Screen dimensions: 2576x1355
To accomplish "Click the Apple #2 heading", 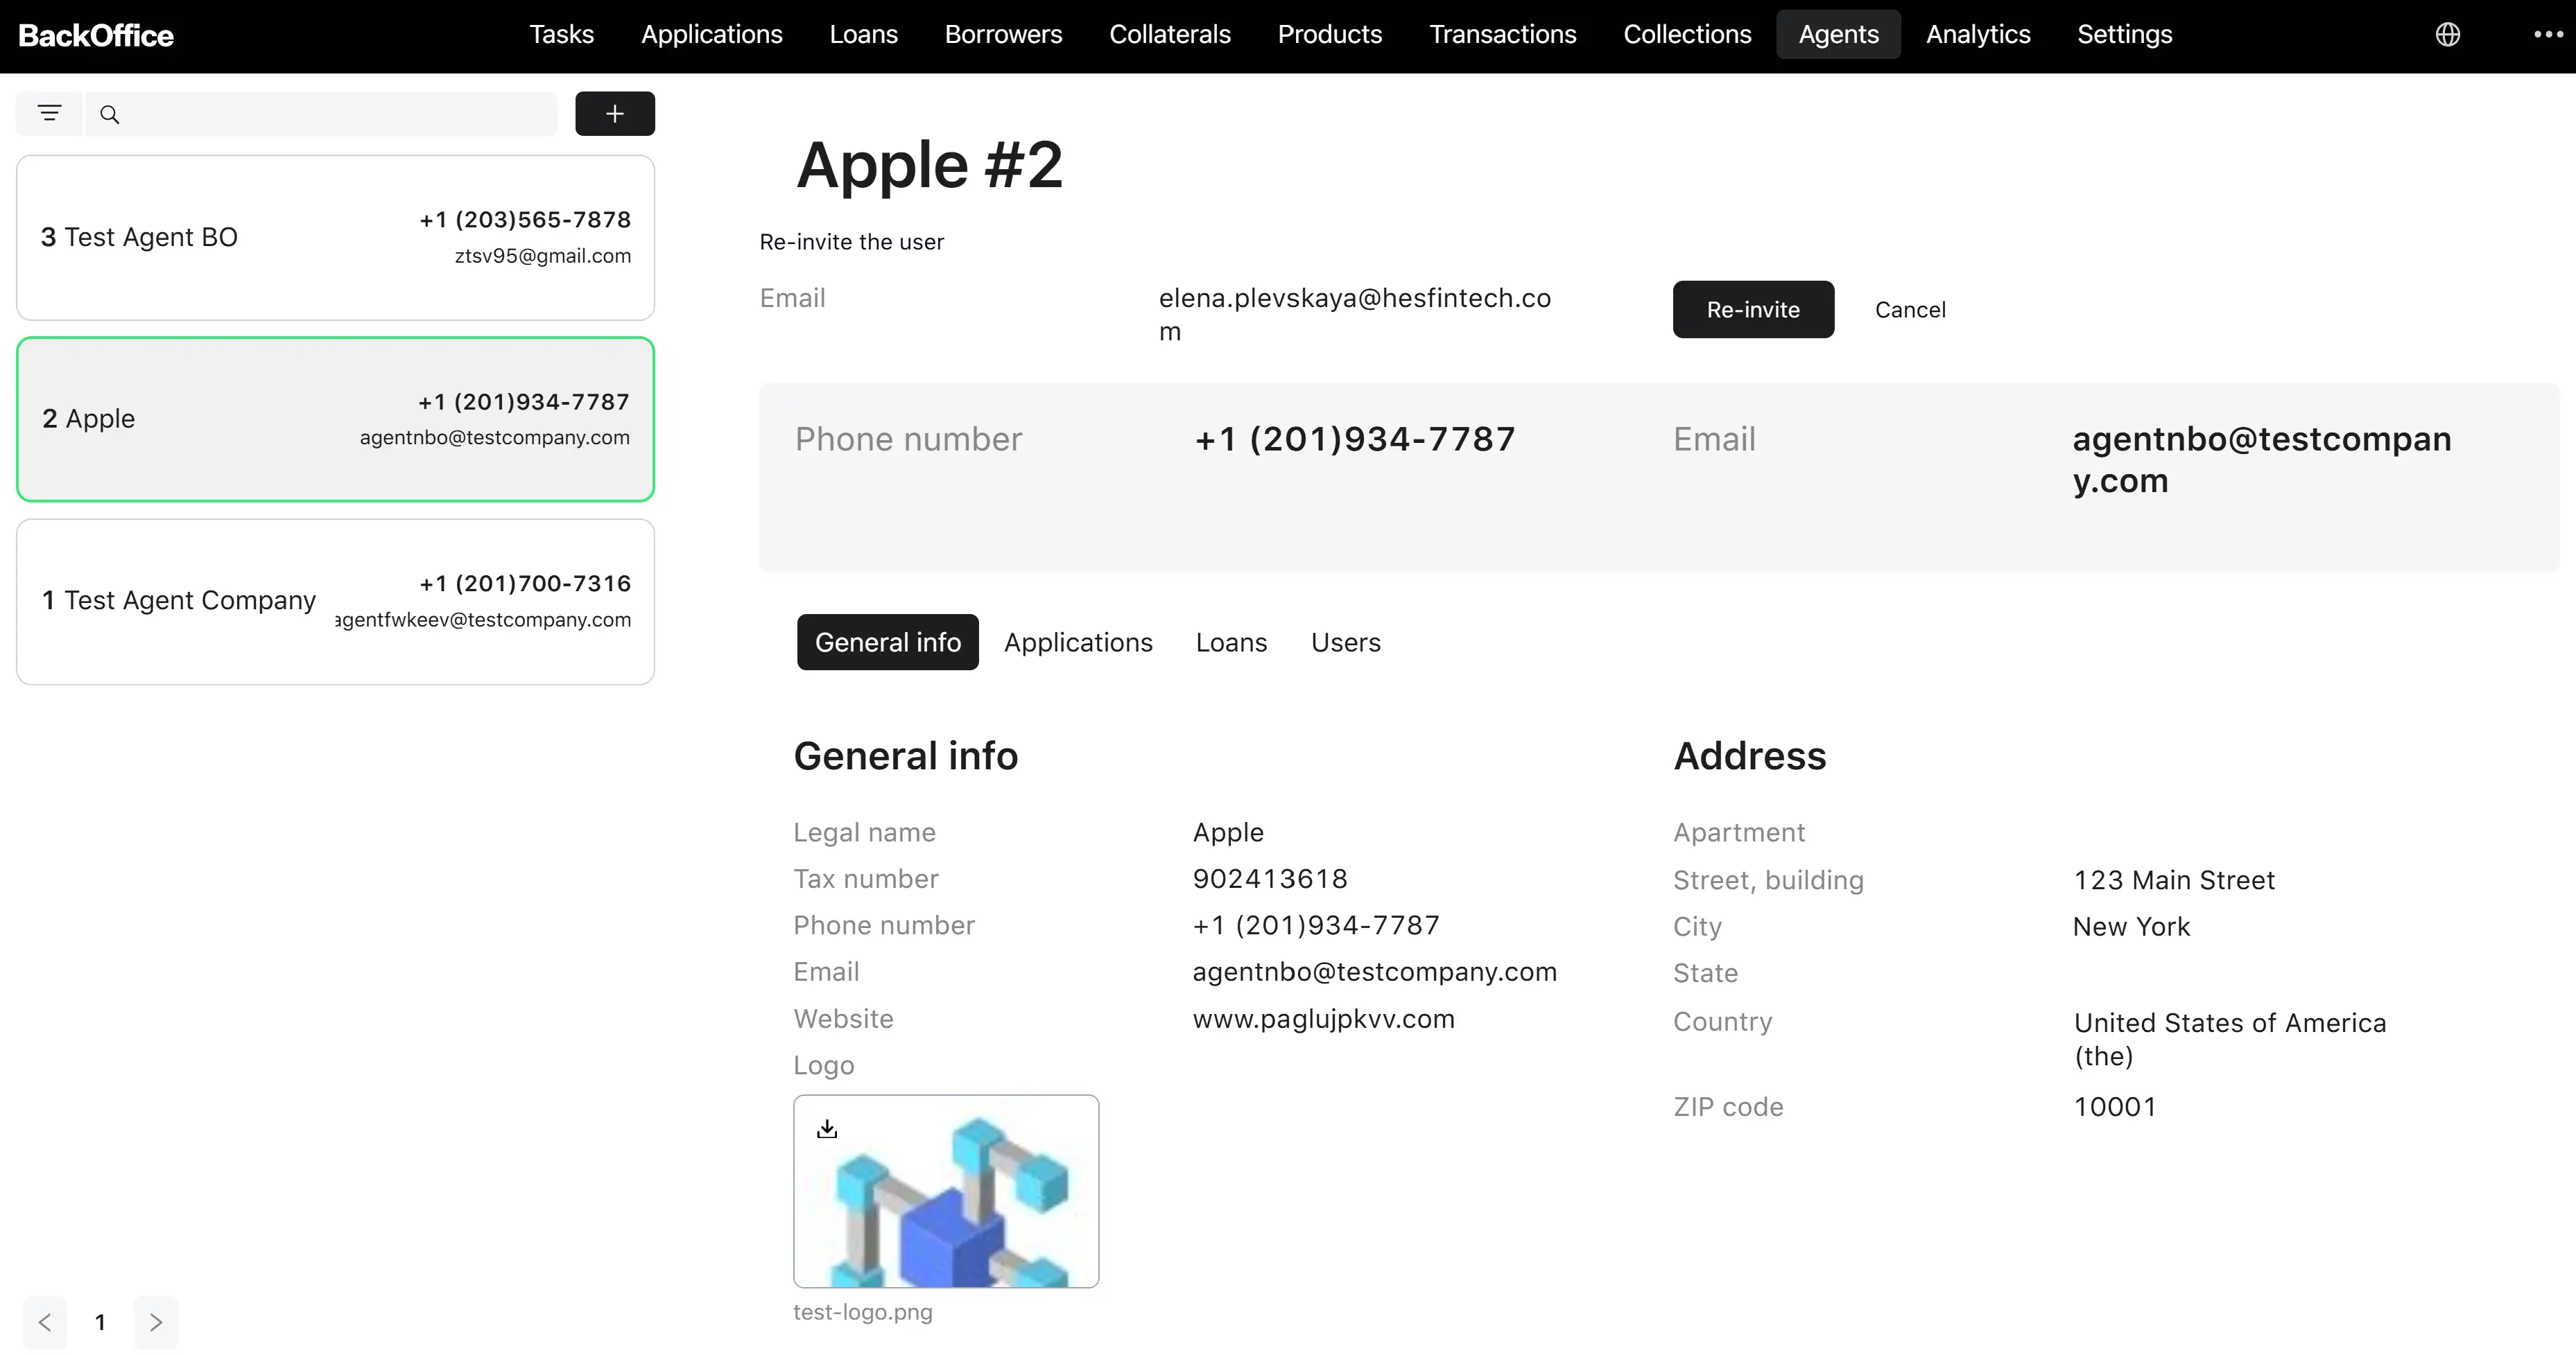I will tap(929, 165).
